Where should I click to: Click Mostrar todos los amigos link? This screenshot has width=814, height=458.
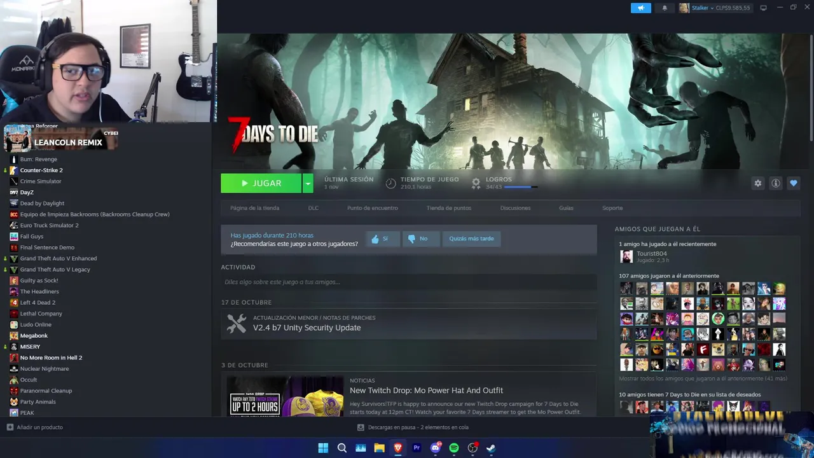click(703, 378)
